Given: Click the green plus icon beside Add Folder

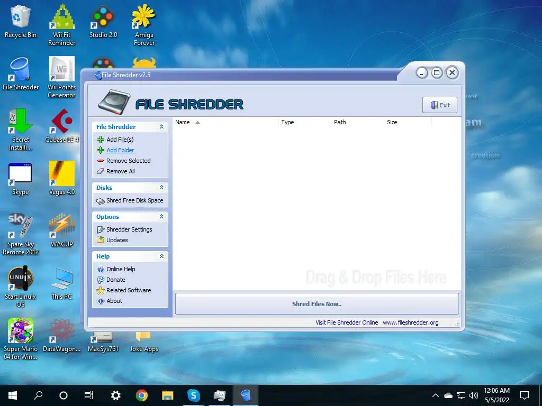Looking at the screenshot, I should coord(101,150).
